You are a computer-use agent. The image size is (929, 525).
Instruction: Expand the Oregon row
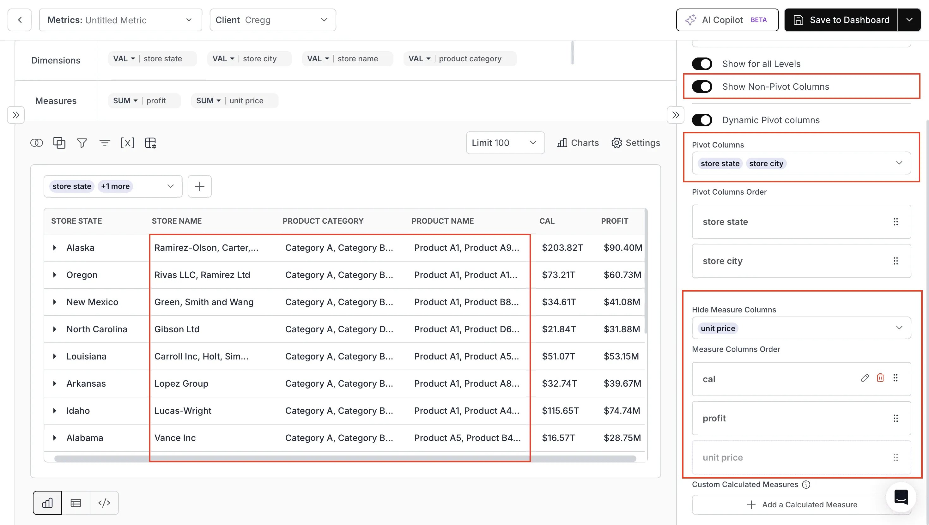[x=54, y=275]
